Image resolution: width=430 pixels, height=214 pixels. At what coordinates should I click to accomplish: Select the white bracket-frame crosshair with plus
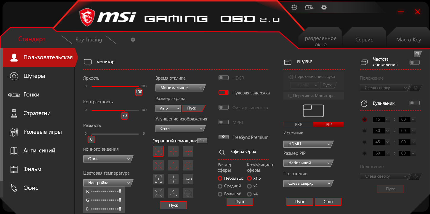click(x=158, y=179)
